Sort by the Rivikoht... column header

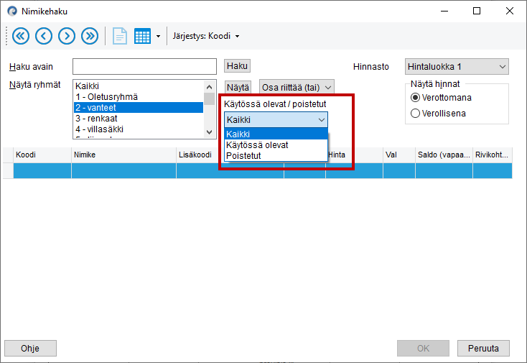[x=493, y=155]
